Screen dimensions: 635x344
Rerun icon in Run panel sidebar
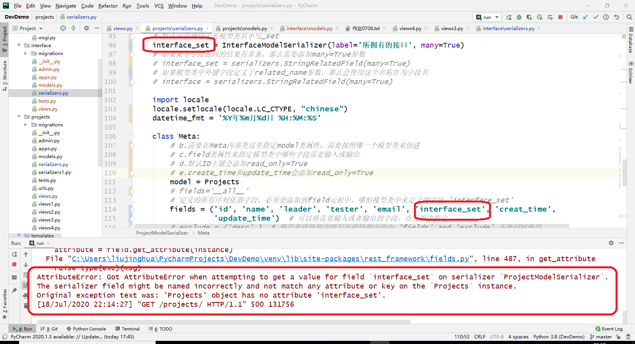point(14,254)
